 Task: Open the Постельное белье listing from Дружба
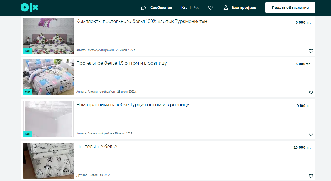point(97,147)
